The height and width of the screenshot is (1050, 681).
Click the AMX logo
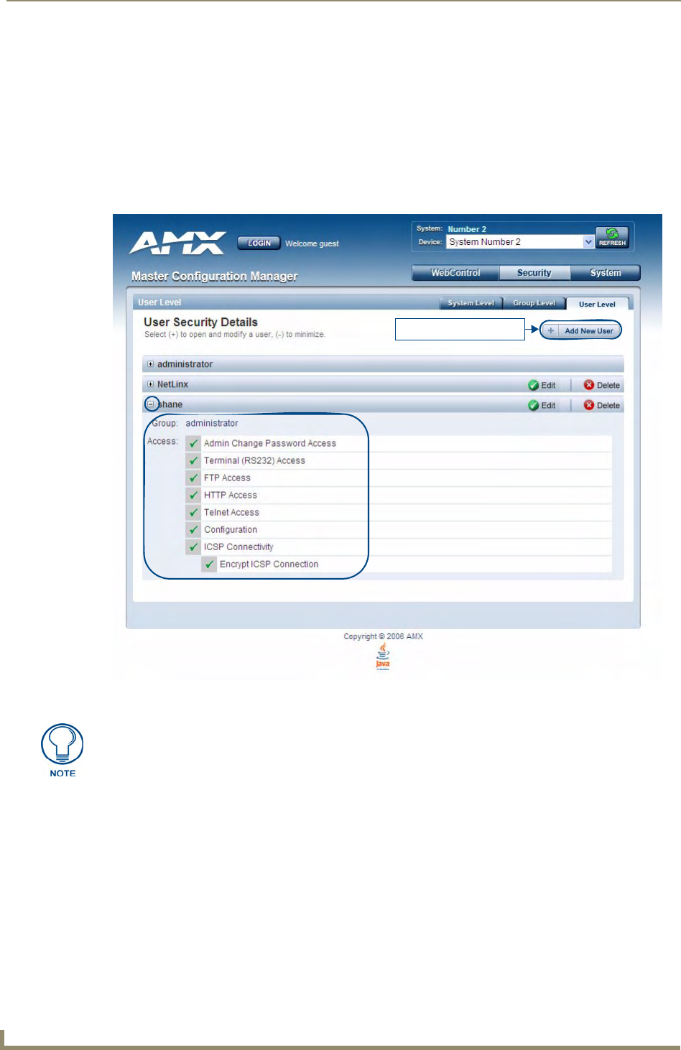178,243
